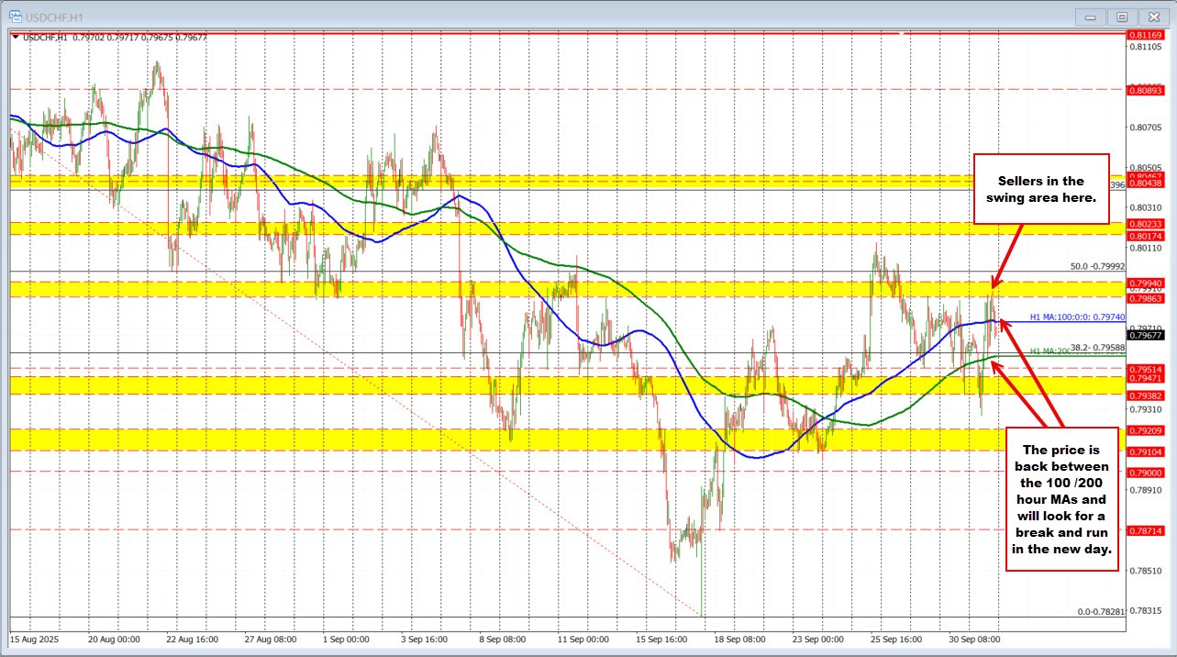Screen dimensions: 1177x657
Task: Click the 0.81169 red price label
Action: pyautogui.click(x=1146, y=35)
